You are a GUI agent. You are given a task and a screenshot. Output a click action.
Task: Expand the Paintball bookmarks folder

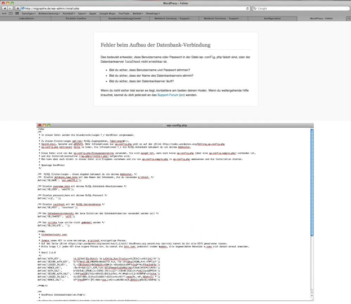69,13
